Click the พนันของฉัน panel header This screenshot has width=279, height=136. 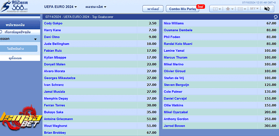point(20,25)
